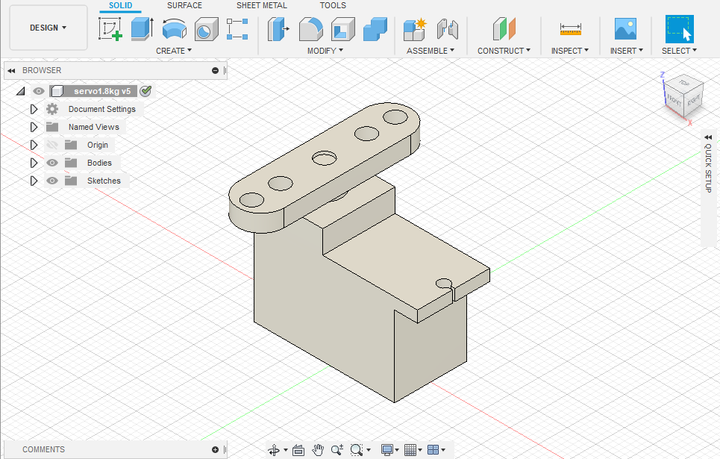The width and height of the screenshot is (720, 459).
Task: Select the servo1.8kg v5 root component
Action: pyautogui.click(x=101, y=91)
